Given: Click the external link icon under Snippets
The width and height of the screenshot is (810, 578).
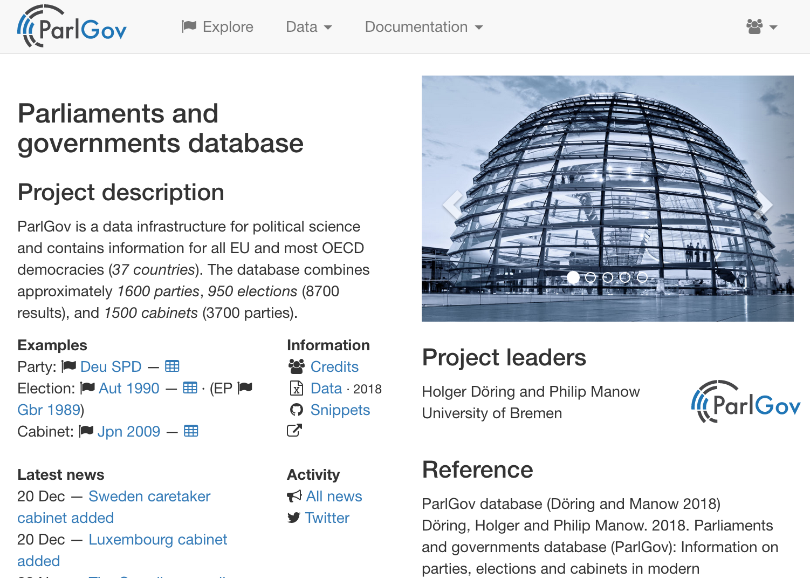Looking at the screenshot, I should [x=294, y=430].
